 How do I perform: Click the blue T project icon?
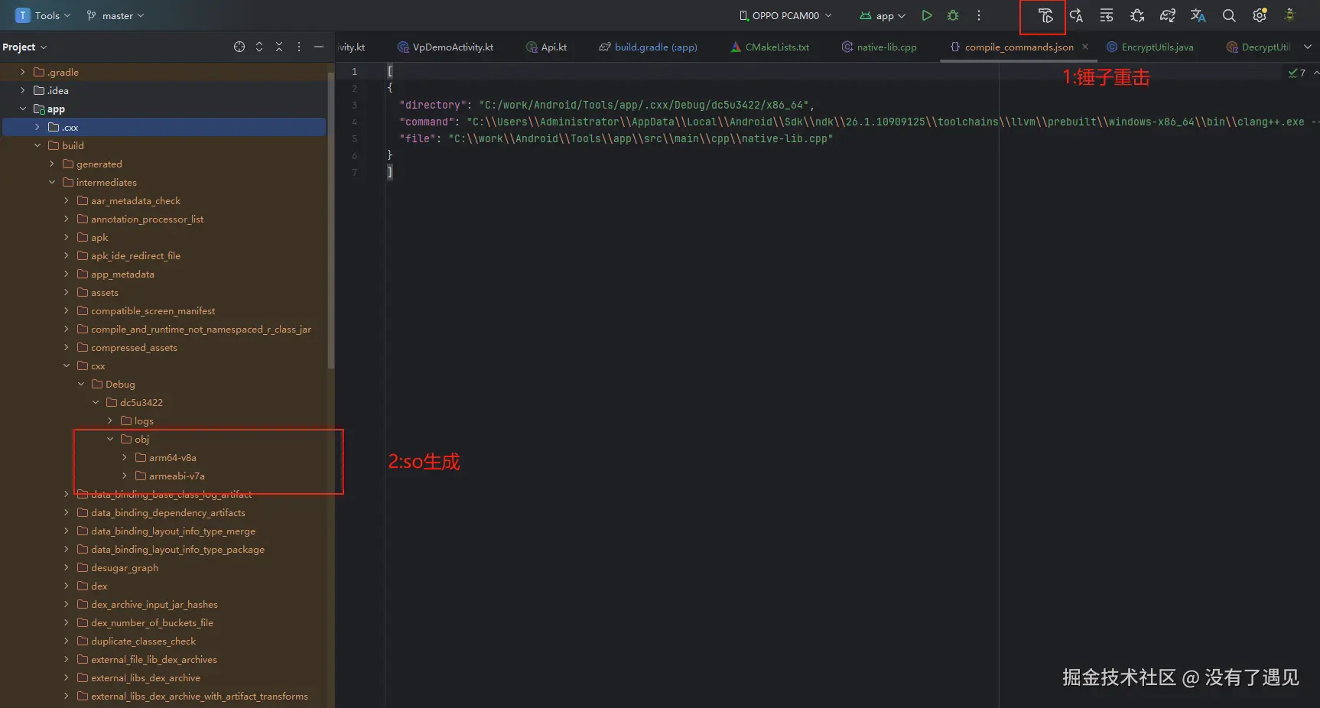pos(23,15)
